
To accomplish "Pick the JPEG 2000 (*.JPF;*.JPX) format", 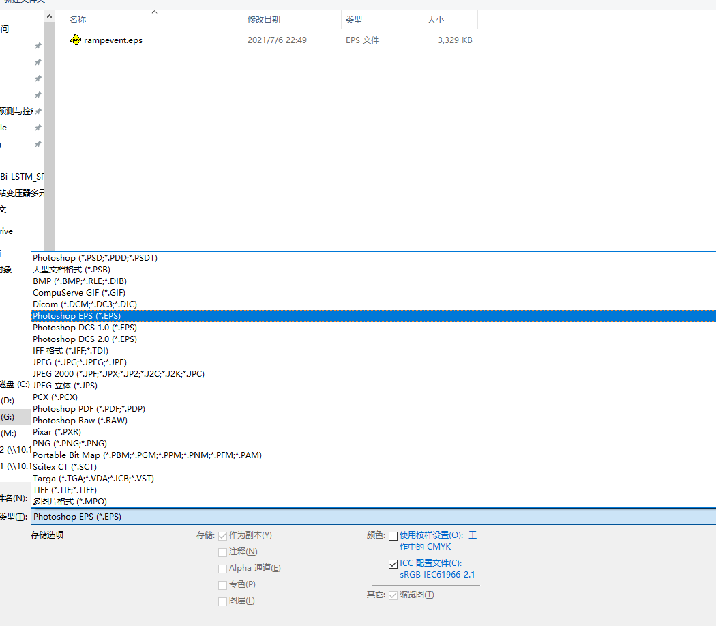I will point(374,373).
